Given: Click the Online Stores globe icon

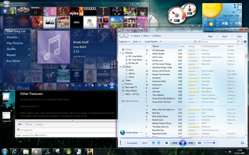Looking at the screenshot, I should point(123,133).
